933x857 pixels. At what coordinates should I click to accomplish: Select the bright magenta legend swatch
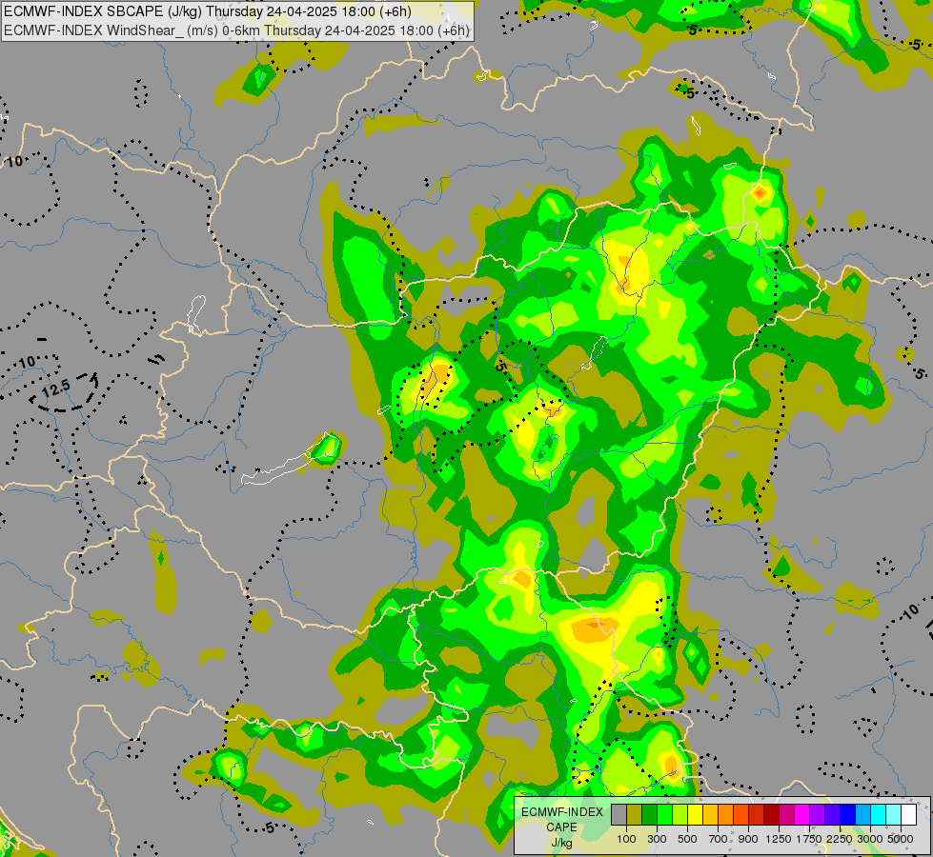(802, 814)
